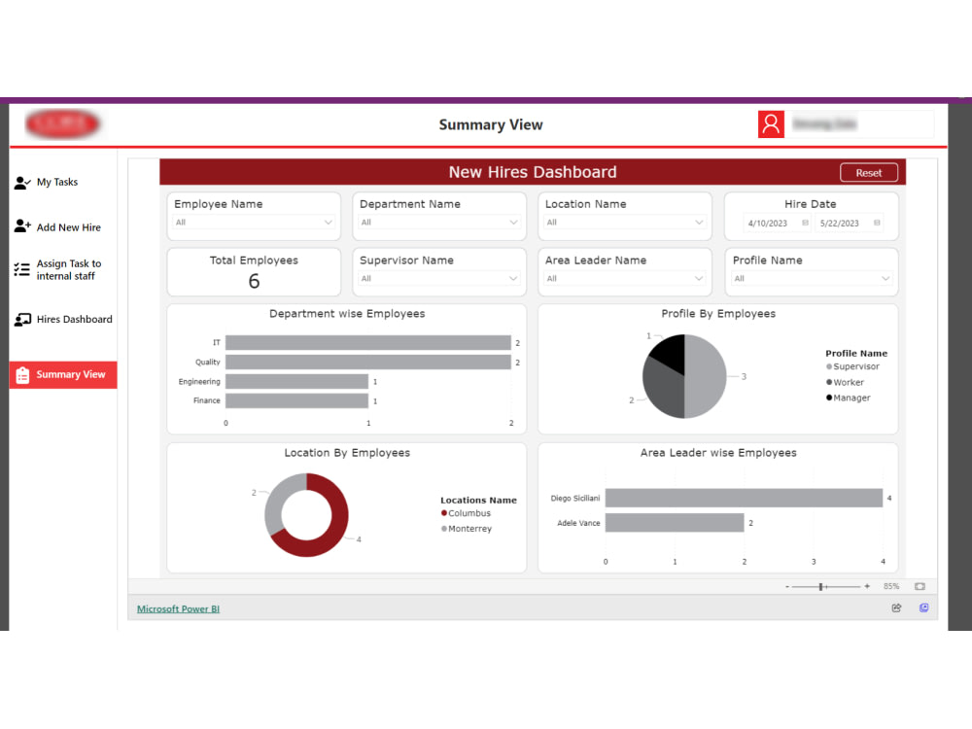Click the Assign Task checklist icon
The width and height of the screenshot is (972, 729).
point(21,269)
